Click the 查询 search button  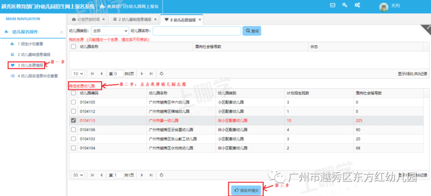252,31
